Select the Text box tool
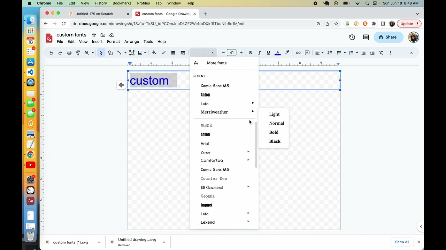 coord(132,53)
